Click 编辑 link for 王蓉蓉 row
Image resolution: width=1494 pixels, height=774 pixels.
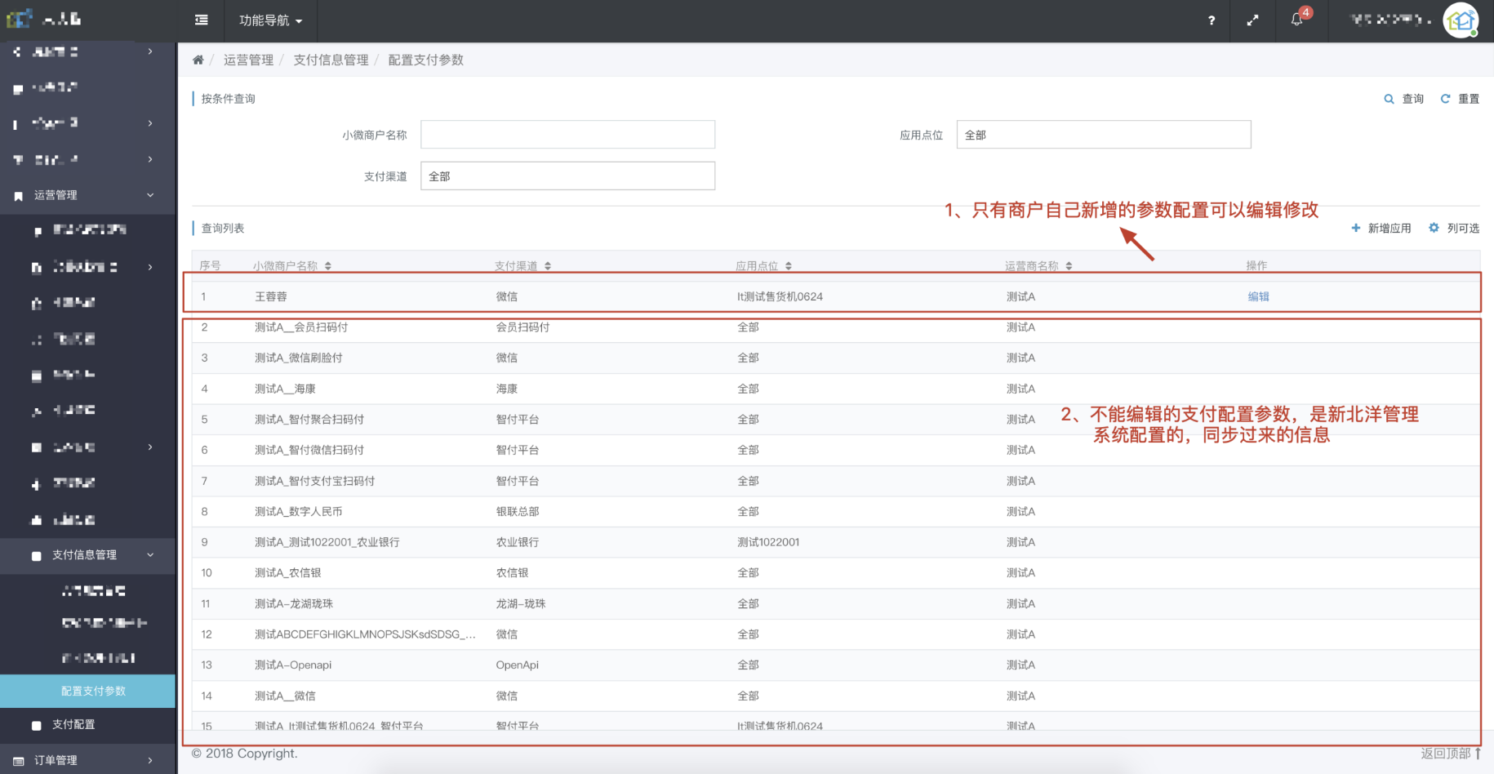coord(1258,296)
